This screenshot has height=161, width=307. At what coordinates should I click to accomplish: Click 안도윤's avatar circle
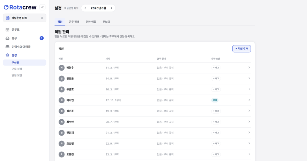pos(61,79)
